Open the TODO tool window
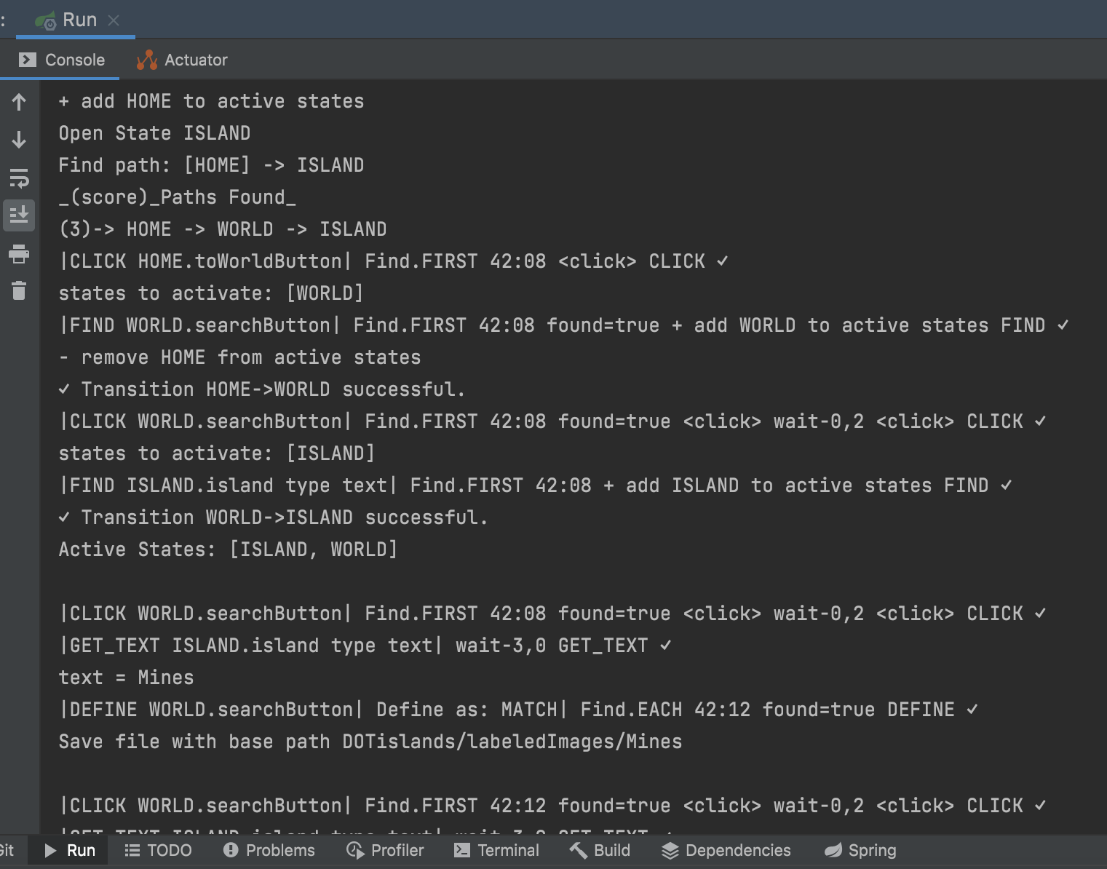 (158, 850)
